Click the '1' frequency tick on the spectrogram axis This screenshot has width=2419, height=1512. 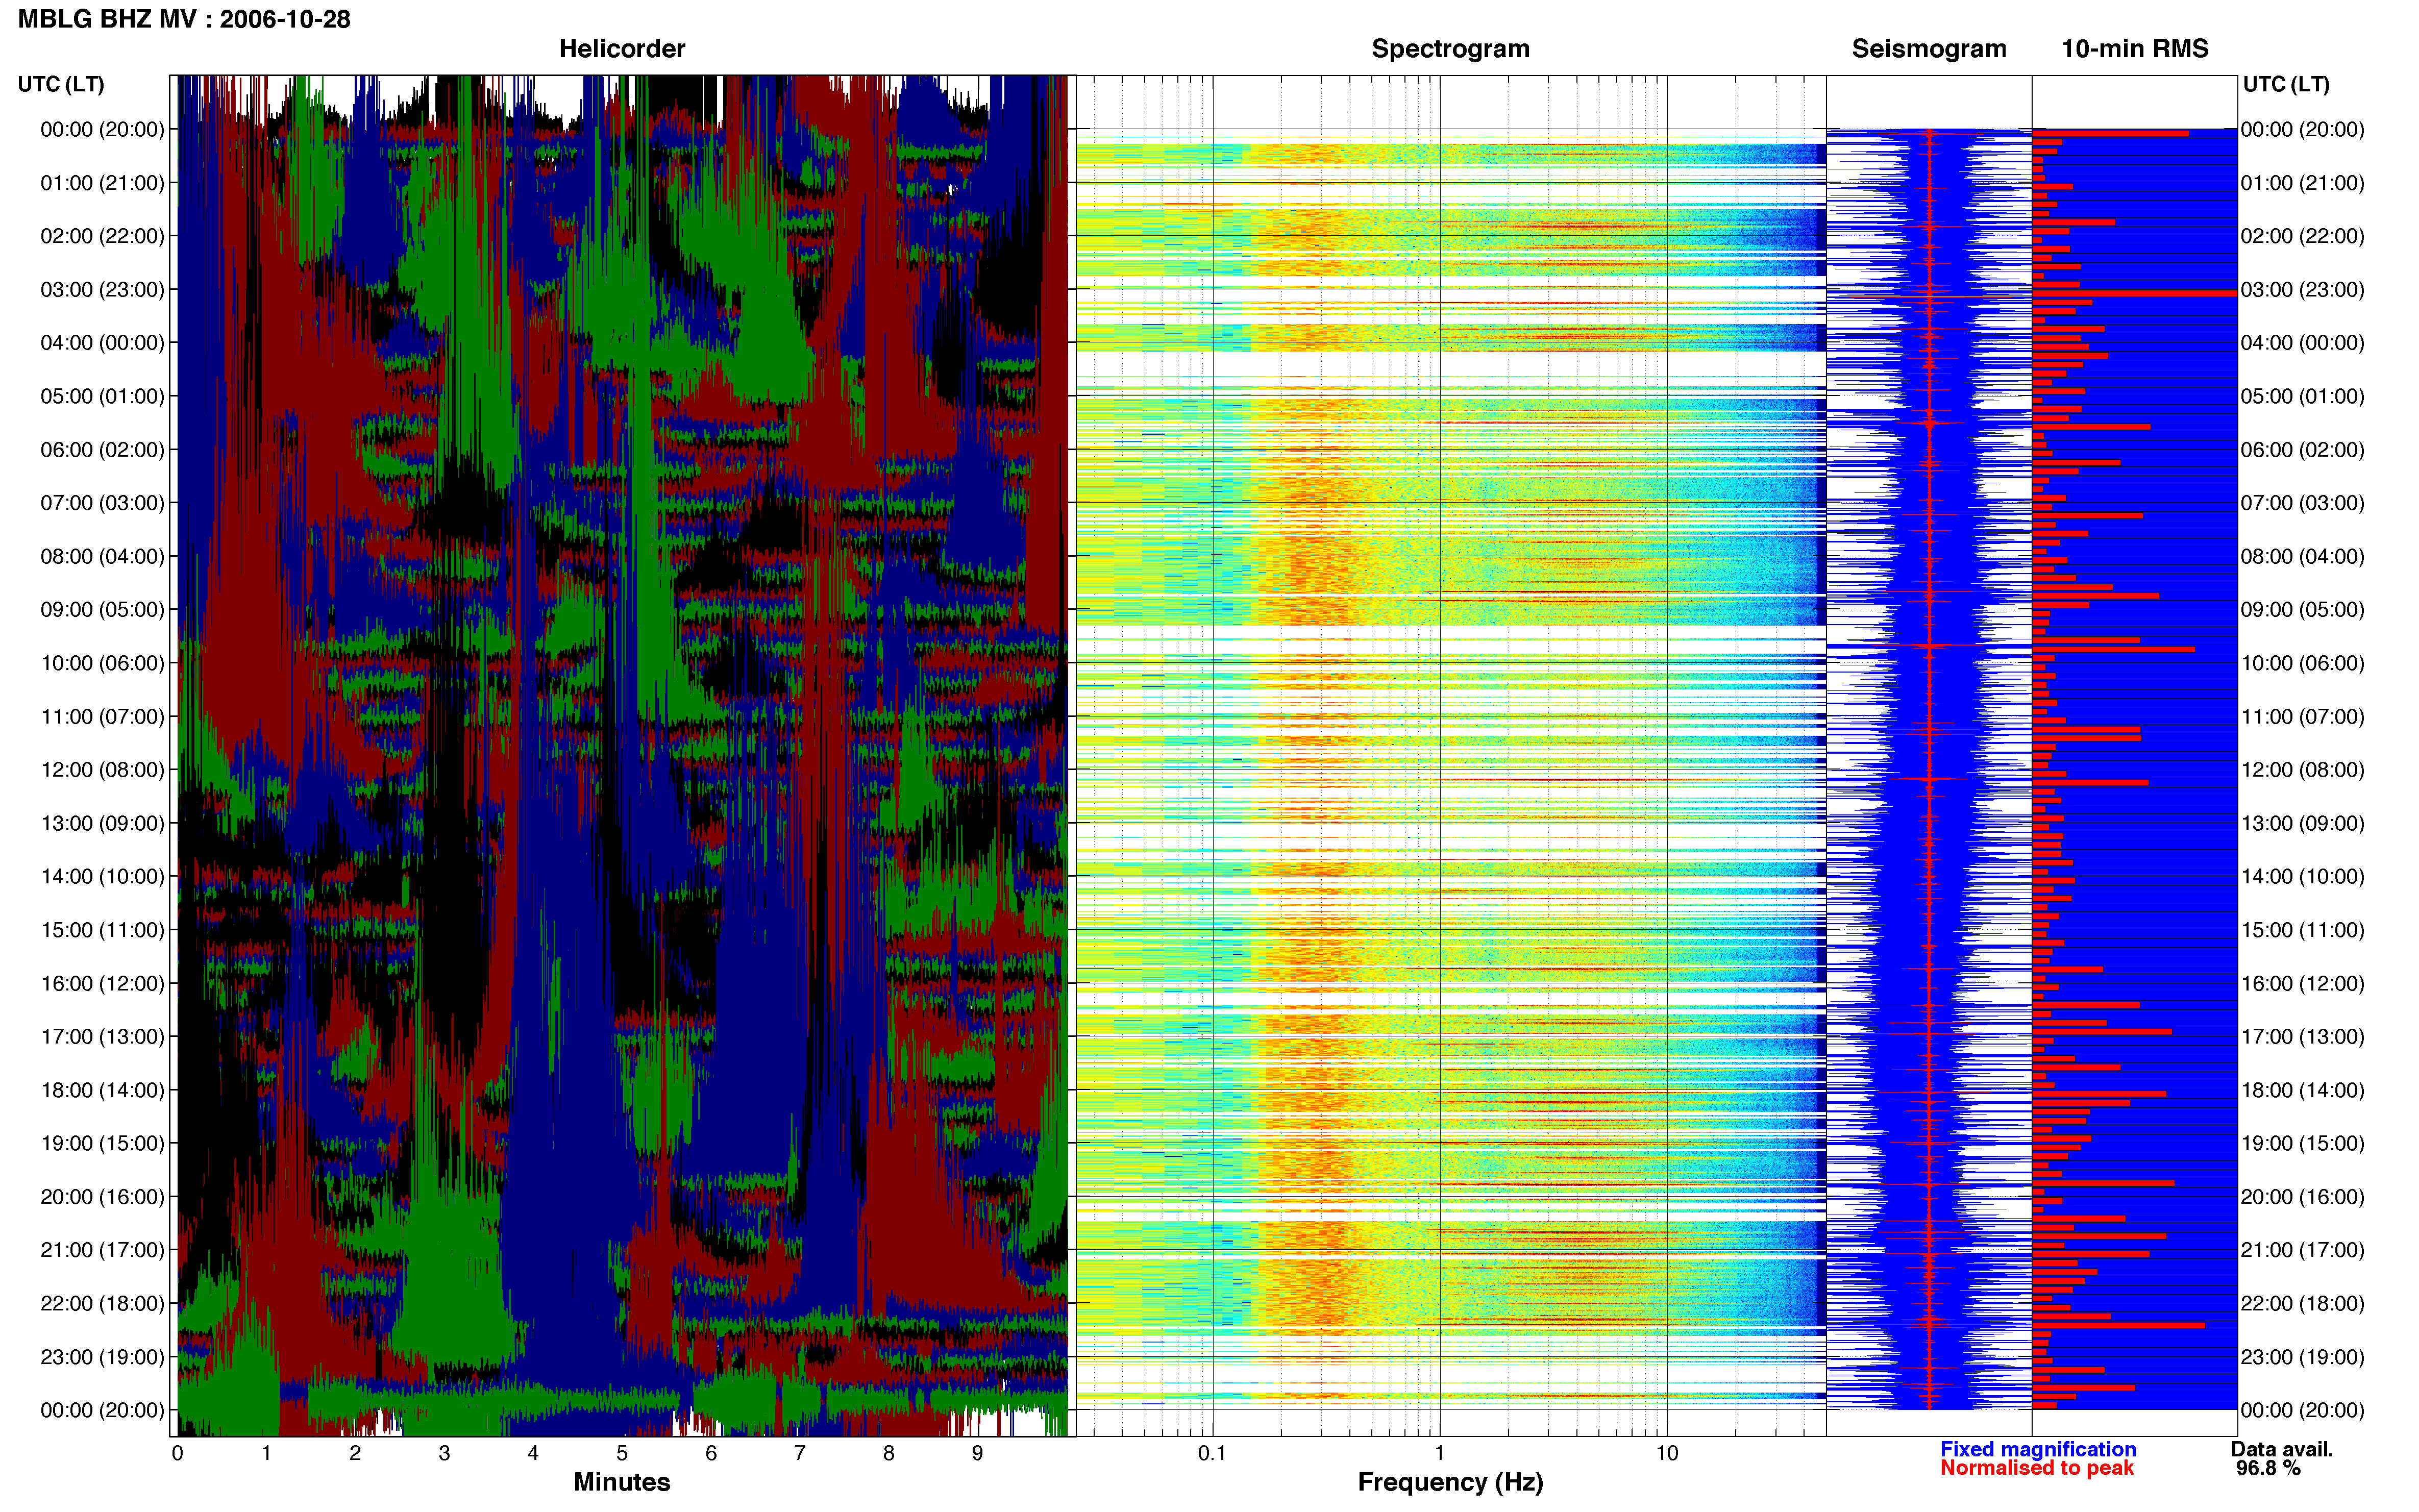coord(1439,1453)
